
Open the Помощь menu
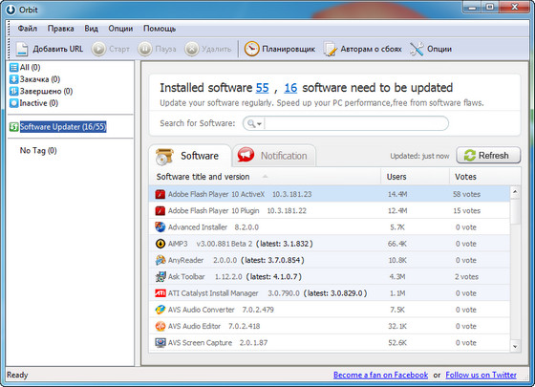pyautogui.click(x=160, y=29)
